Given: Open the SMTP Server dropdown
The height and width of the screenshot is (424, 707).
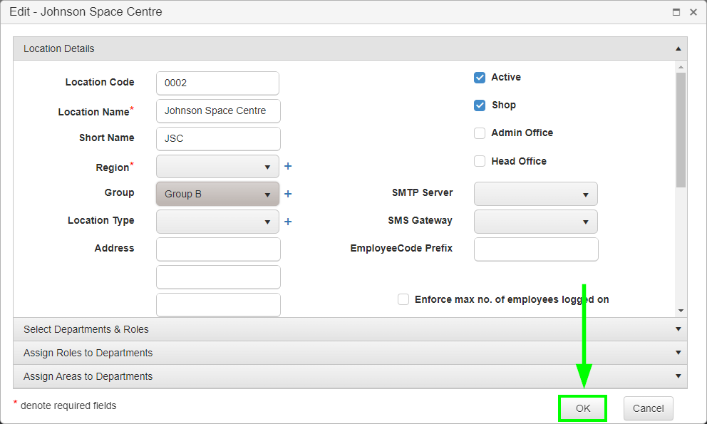Looking at the screenshot, I should (536, 194).
